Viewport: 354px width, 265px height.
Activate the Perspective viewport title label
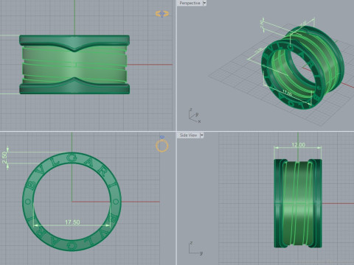coord(190,3)
